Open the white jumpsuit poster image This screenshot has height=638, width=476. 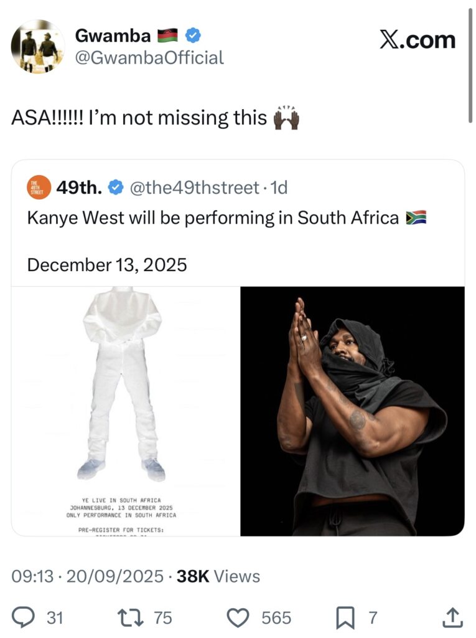126,411
